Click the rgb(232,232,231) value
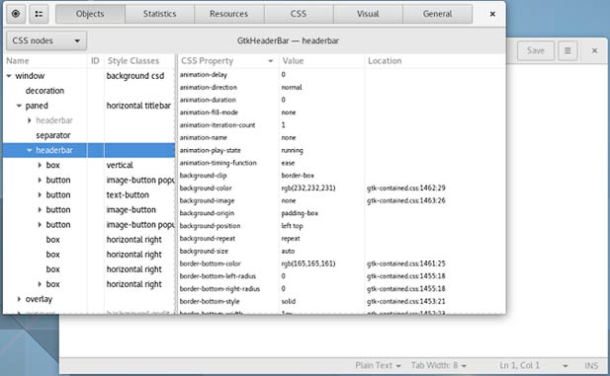 pyautogui.click(x=308, y=188)
